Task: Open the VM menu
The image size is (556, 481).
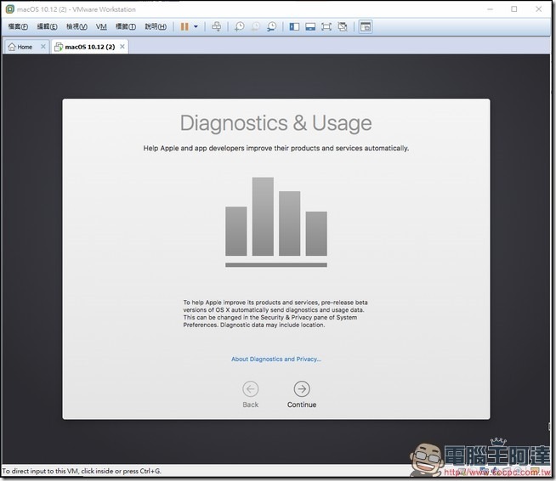Action: (x=101, y=26)
